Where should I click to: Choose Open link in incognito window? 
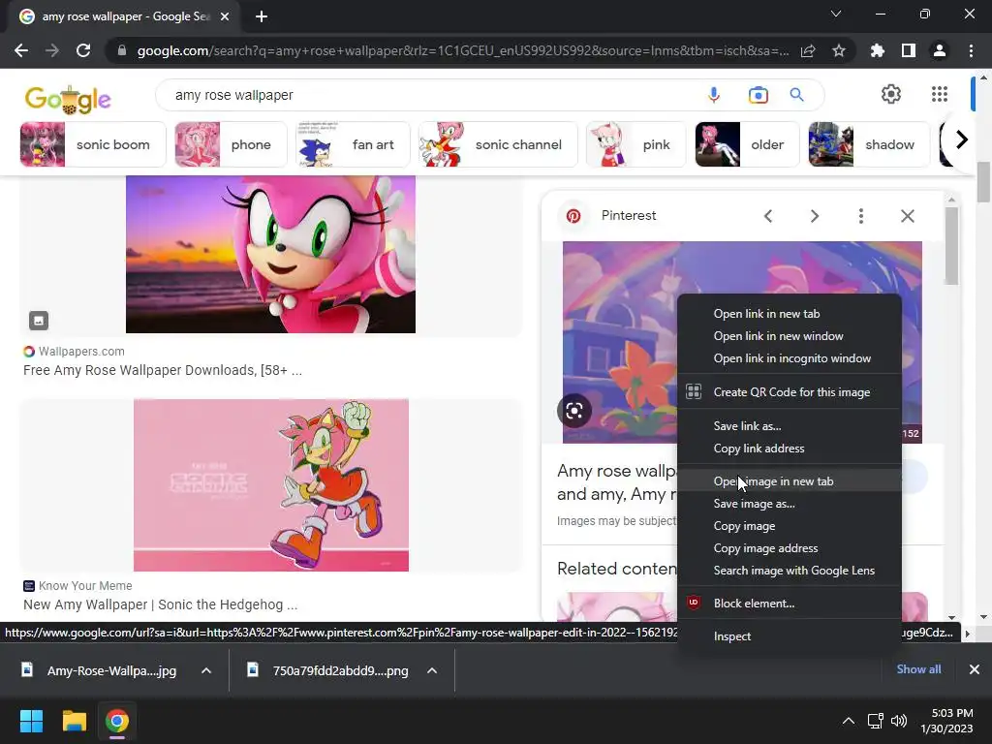(789, 358)
